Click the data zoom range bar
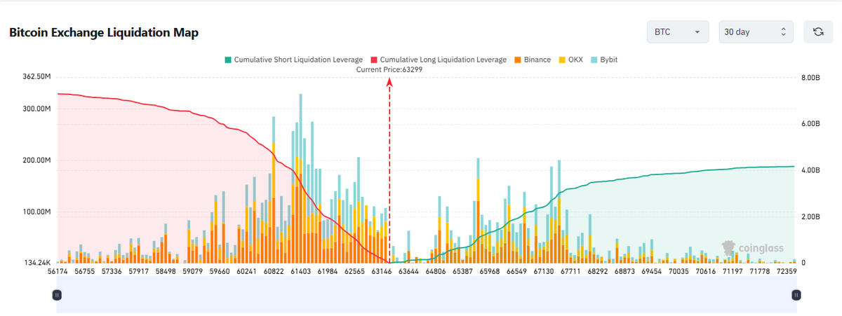This screenshot has width=842, height=316. pyautogui.click(x=426, y=296)
